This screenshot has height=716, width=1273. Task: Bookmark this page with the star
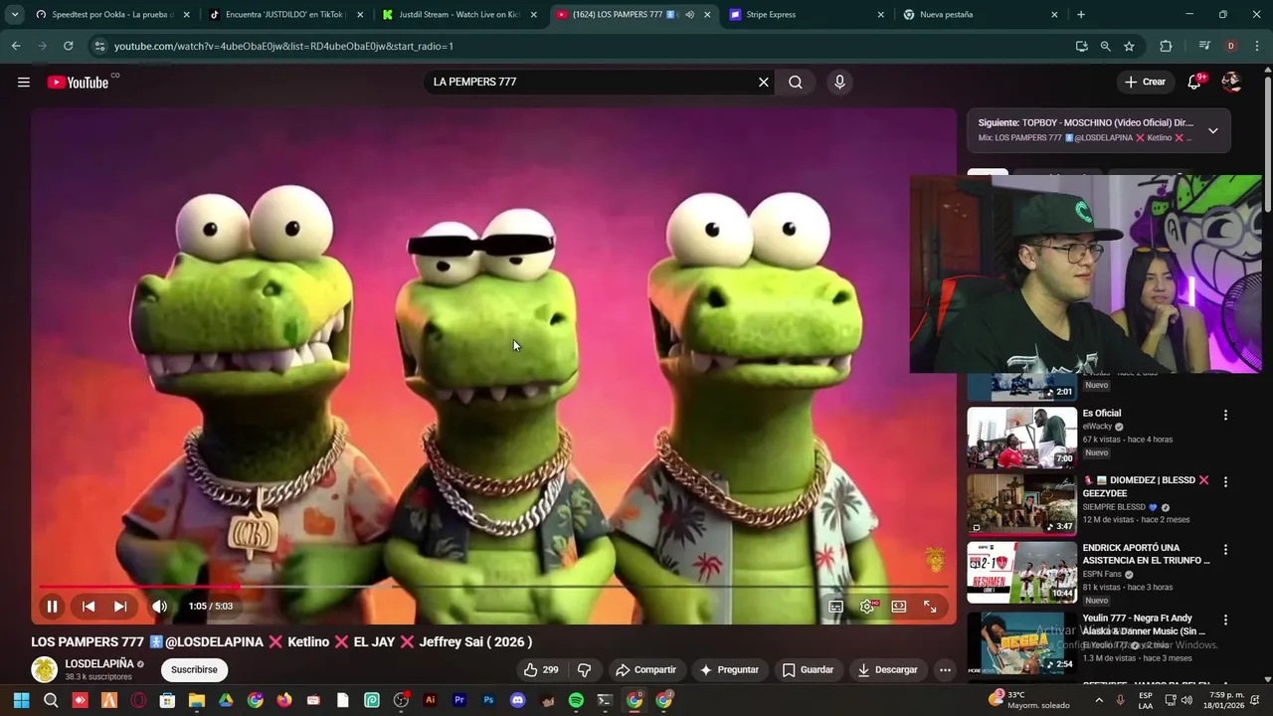pos(1129,46)
